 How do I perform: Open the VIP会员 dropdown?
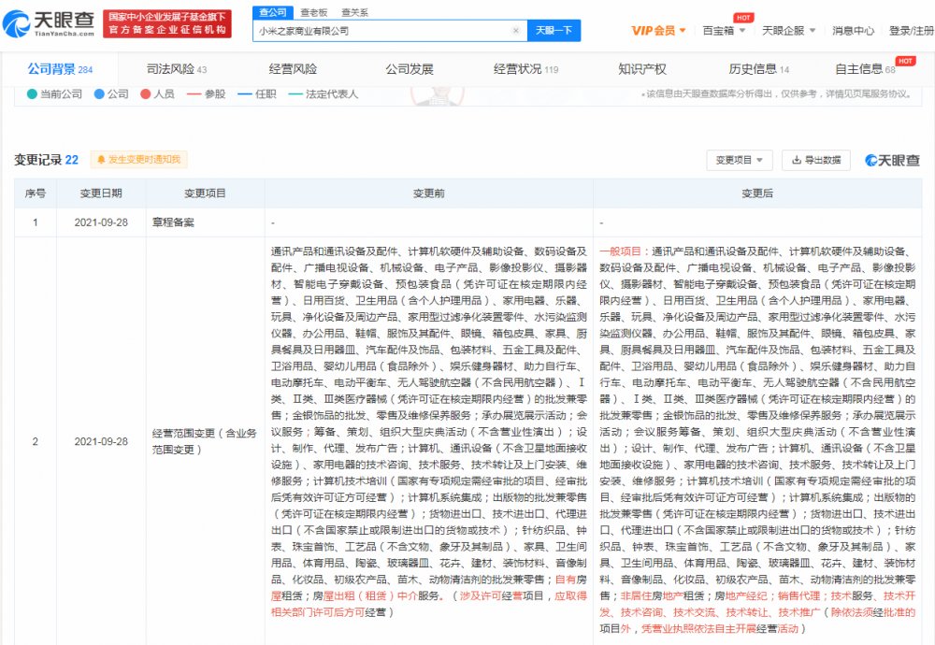point(654,29)
